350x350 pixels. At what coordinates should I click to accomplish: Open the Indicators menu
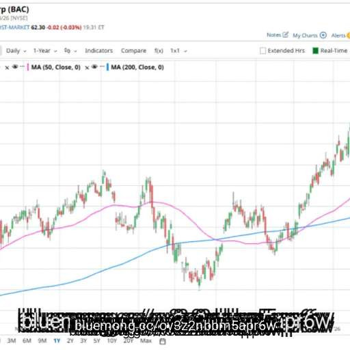coord(99,51)
